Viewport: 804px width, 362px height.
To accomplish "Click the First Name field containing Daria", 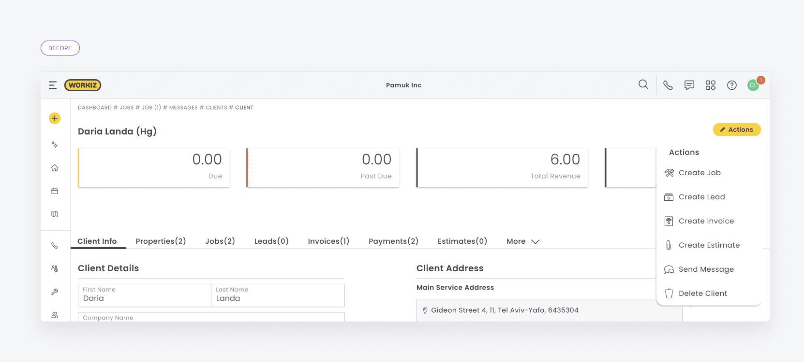I will coord(145,295).
